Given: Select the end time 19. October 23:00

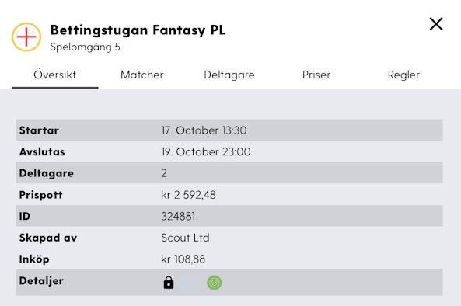Looking at the screenshot, I should tap(206, 151).
